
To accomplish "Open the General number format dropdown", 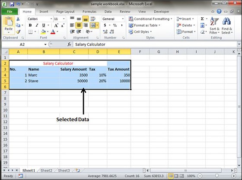I will (123, 19).
